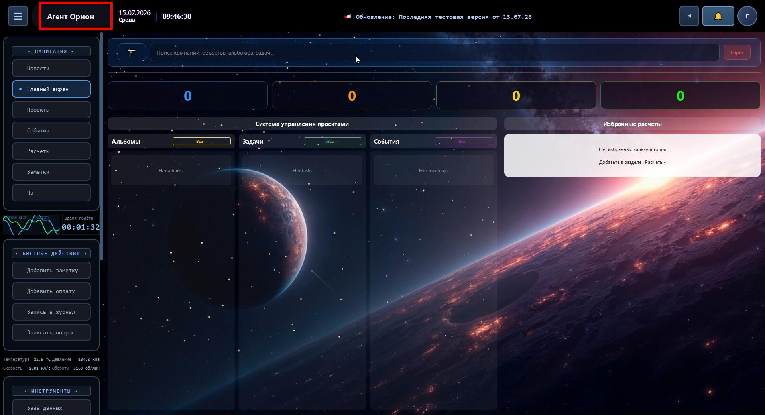Click the date 15.07.2026

tap(135, 13)
